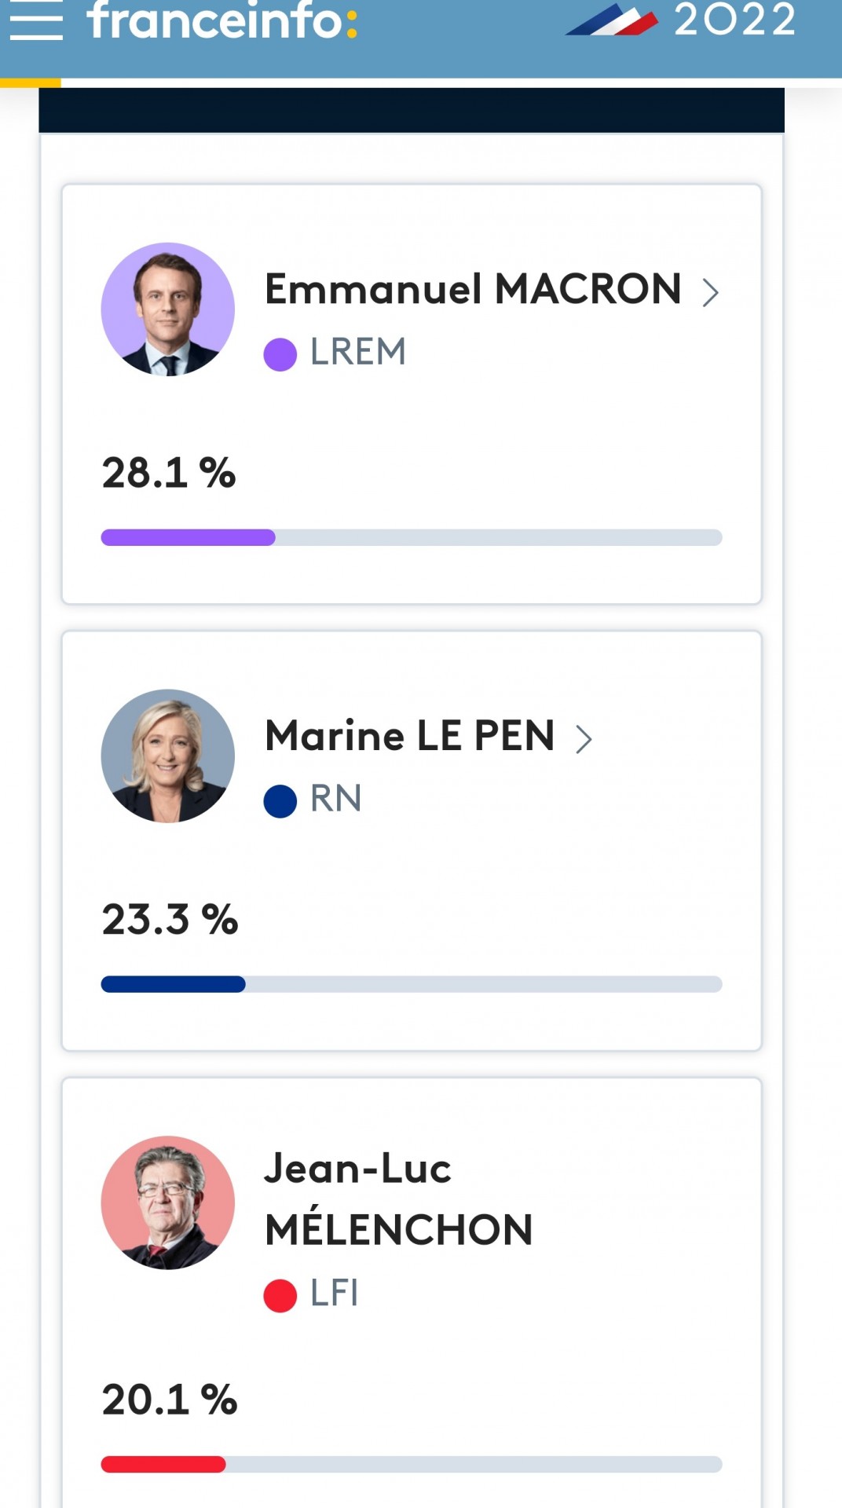Open the Marine LE PEN candidate name link
This screenshot has height=1508, width=842.
point(409,736)
